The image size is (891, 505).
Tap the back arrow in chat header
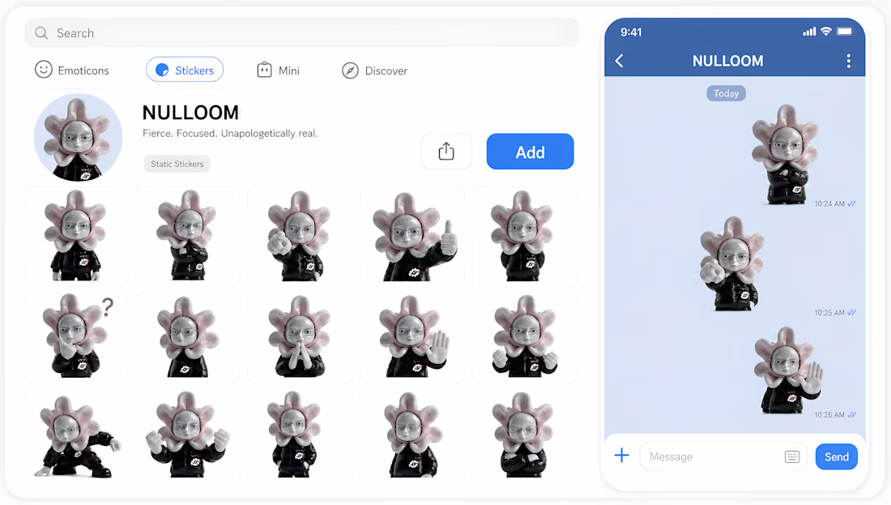620,61
